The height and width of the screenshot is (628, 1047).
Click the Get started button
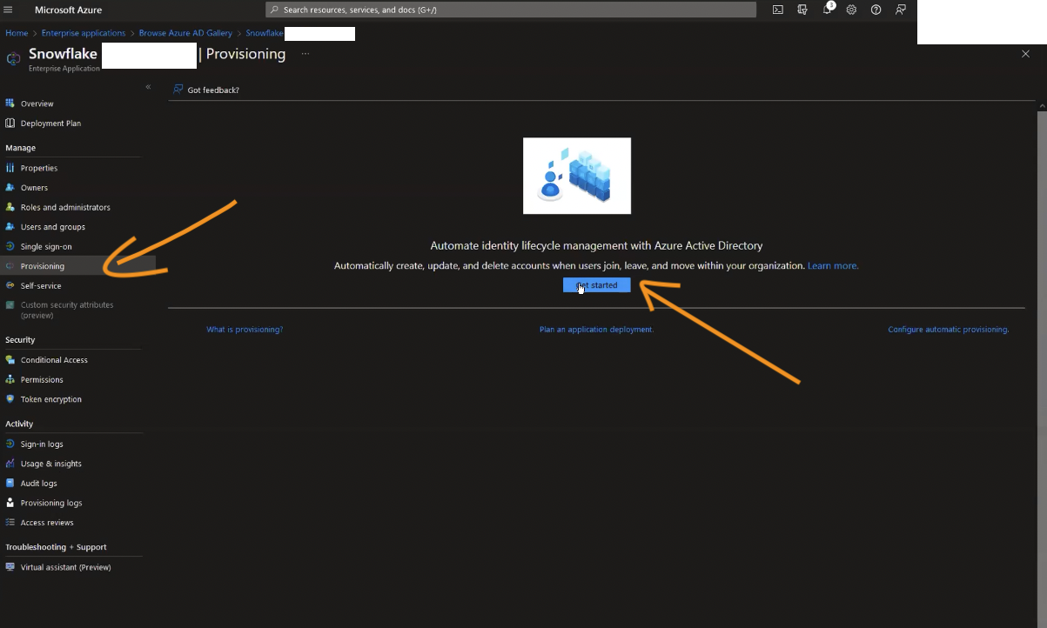pos(597,285)
